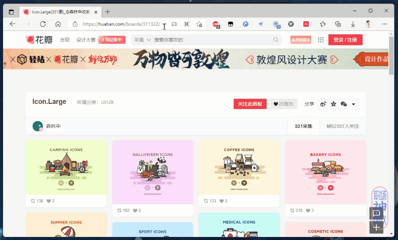Open the 森林中 user profile

[48, 126]
